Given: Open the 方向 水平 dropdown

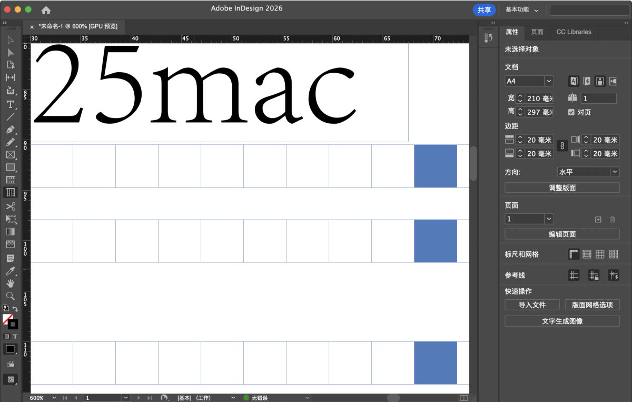Looking at the screenshot, I should coord(588,172).
